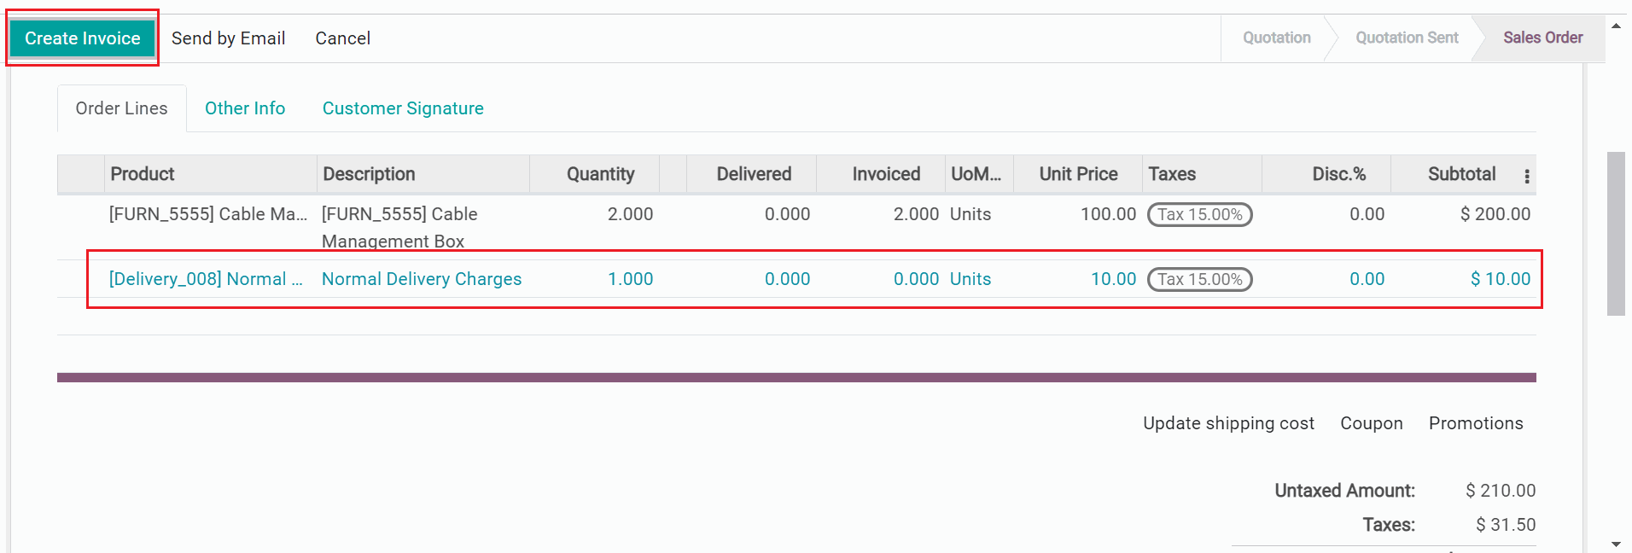The height and width of the screenshot is (553, 1632).
Task: Select the Quotation Sent status stage
Action: point(1406,38)
